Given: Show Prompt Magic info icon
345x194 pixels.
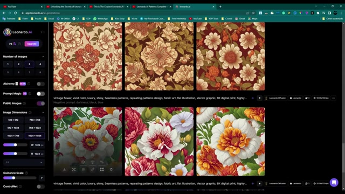Looking at the screenshot, I should (30, 94).
